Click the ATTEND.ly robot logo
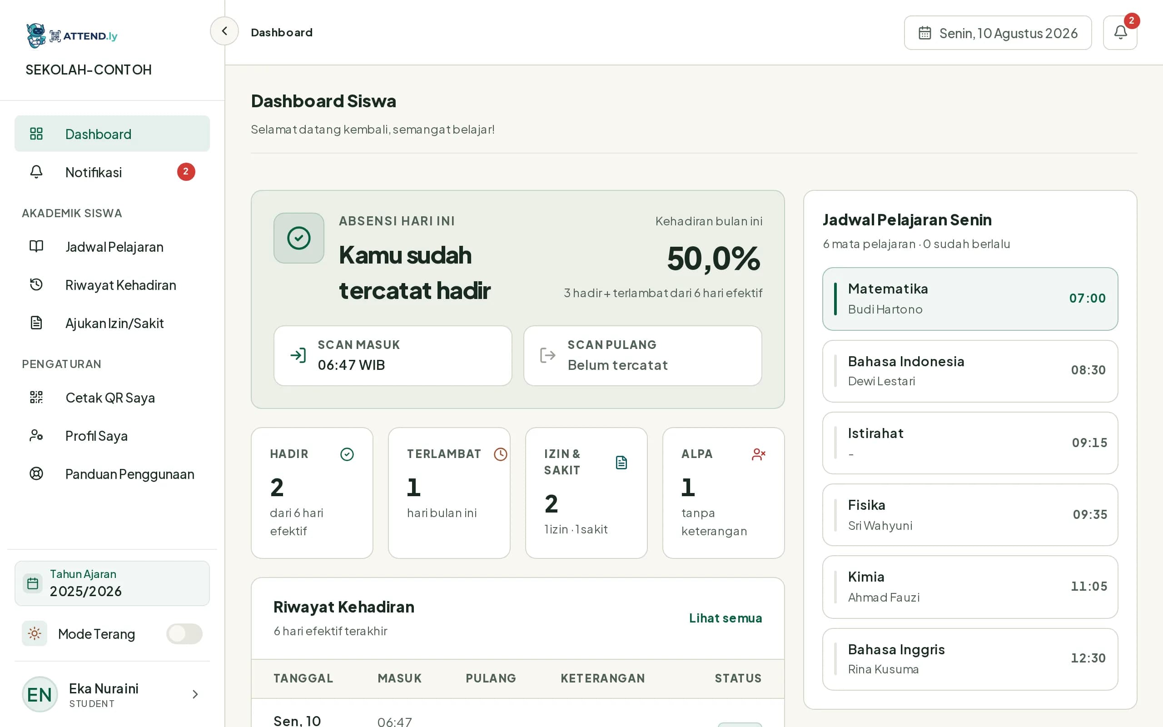 36,35
